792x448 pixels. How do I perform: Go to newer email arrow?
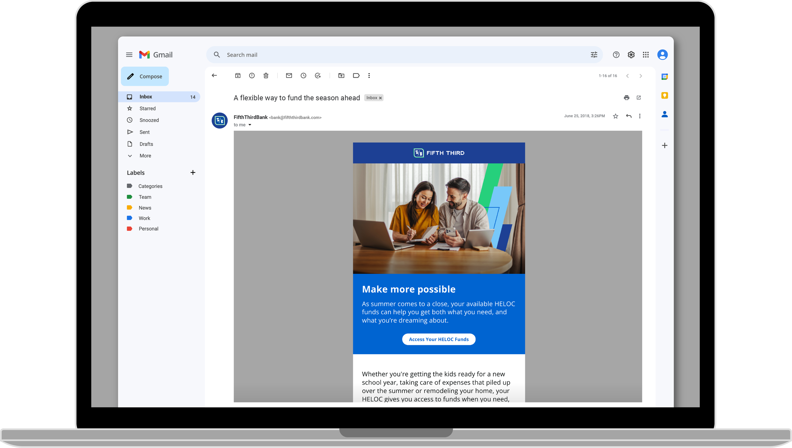point(627,76)
